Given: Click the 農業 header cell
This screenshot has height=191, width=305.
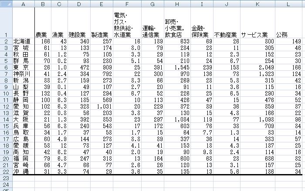Looking at the screenshot, I should click(x=43, y=23).
